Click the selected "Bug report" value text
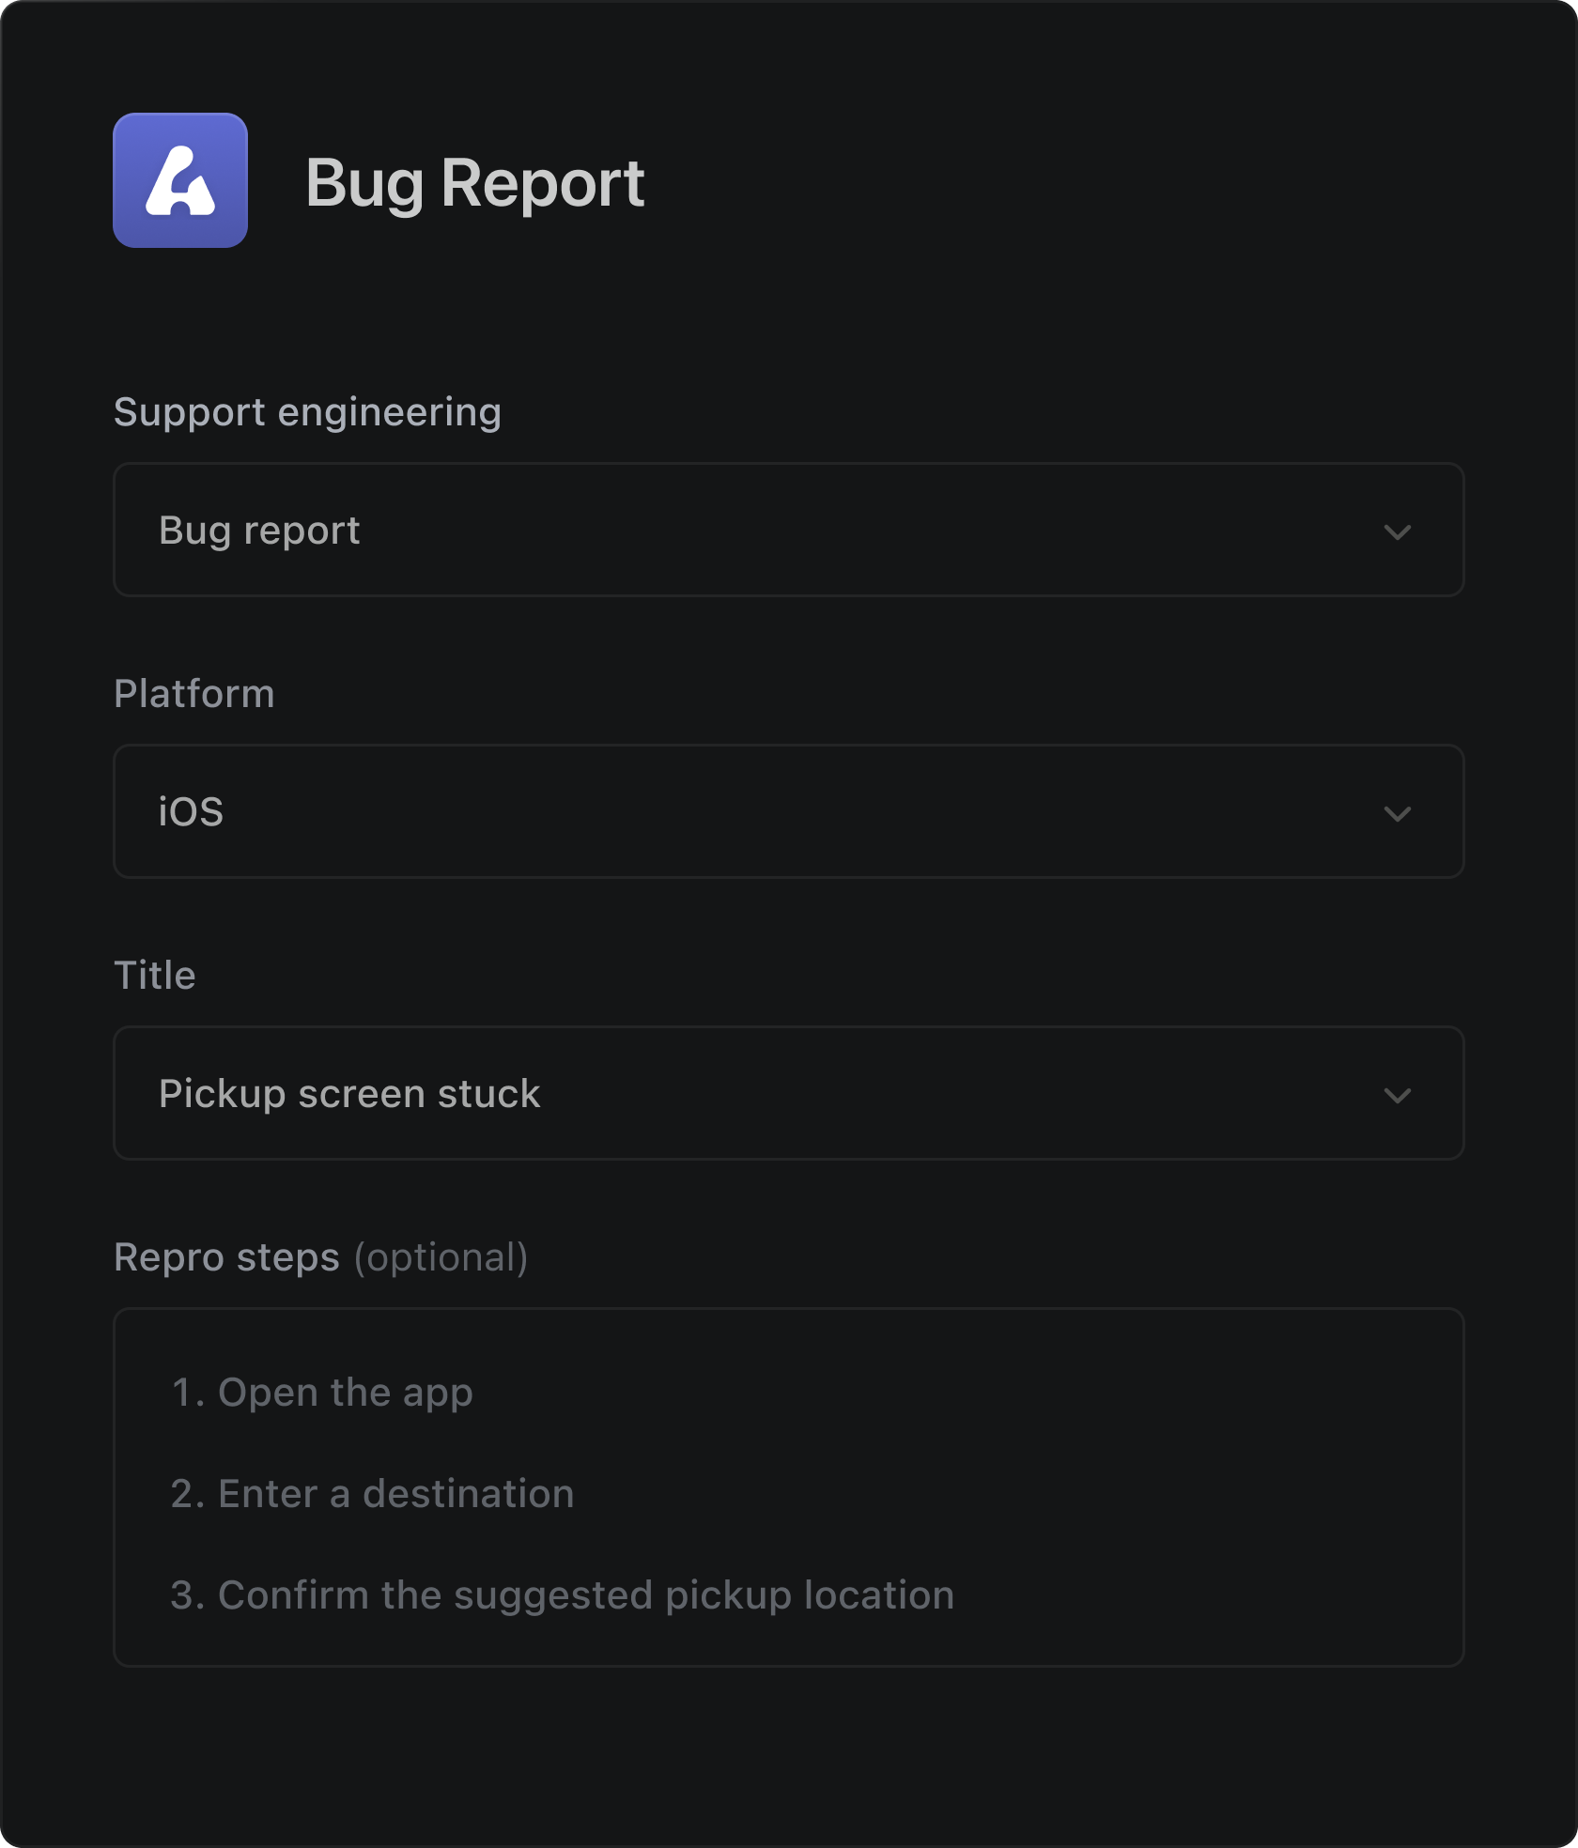Screen dimensions: 1578x1848 pyautogui.click(x=259, y=531)
